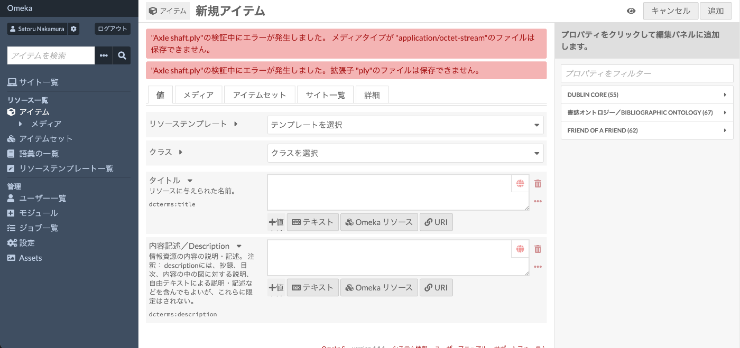Click into the description text area

pyautogui.click(x=398, y=258)
